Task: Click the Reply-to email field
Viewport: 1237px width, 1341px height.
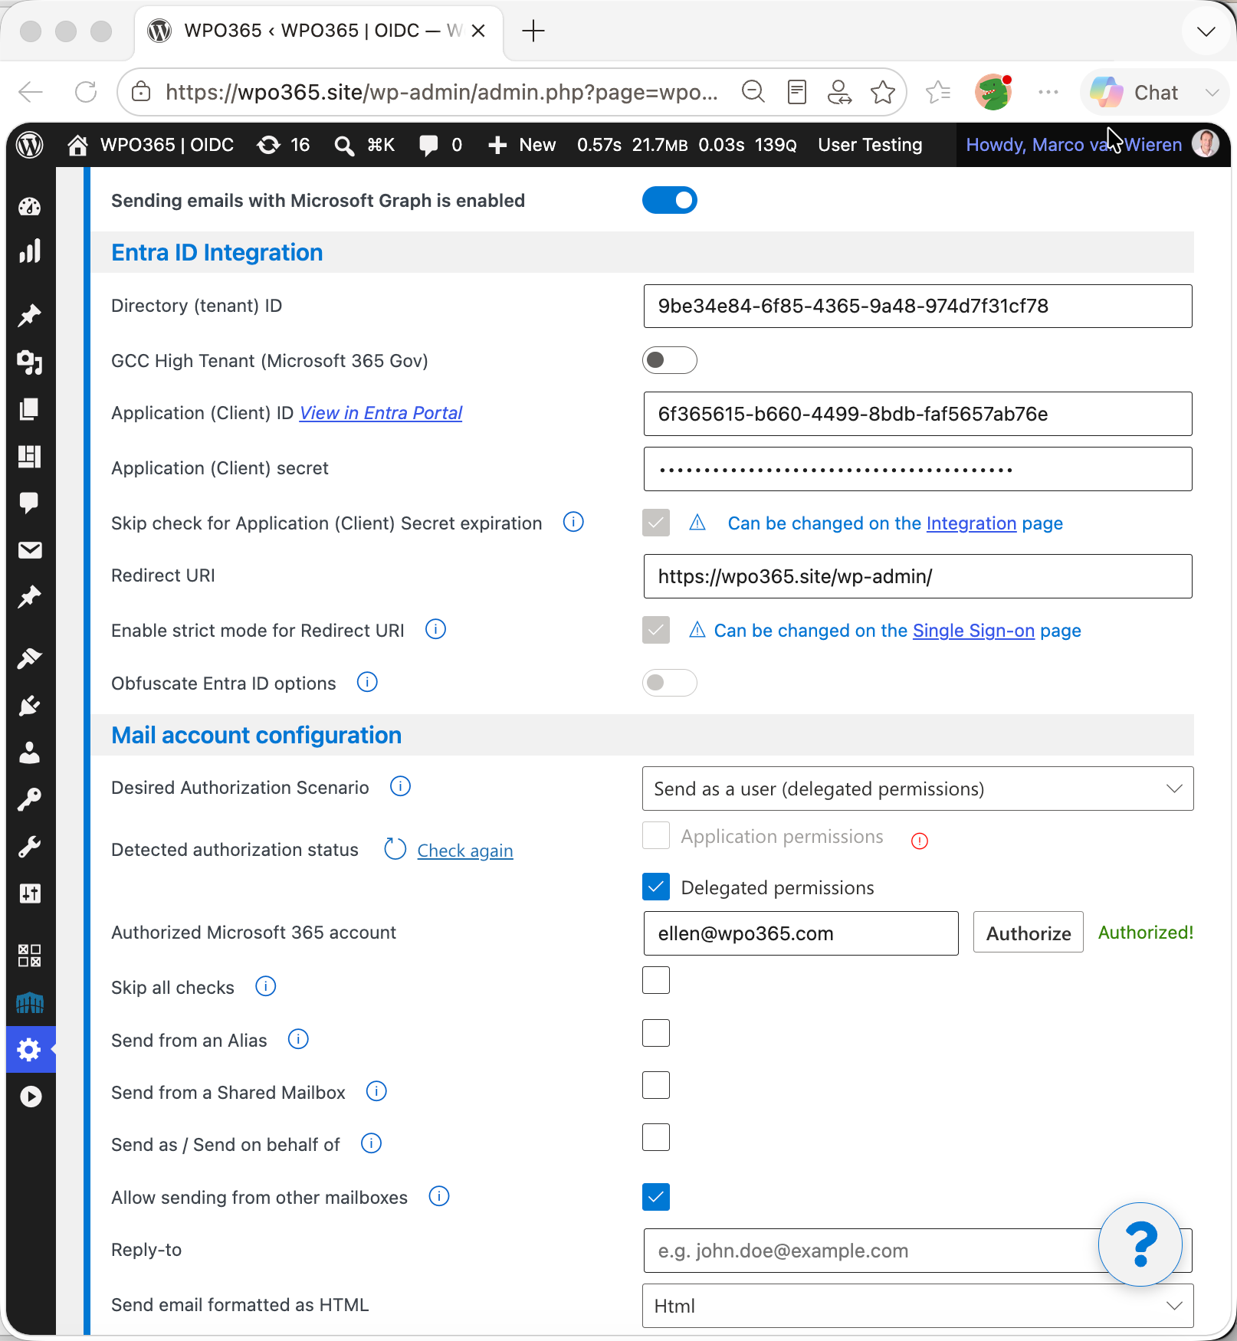Action: (918, 1251)
